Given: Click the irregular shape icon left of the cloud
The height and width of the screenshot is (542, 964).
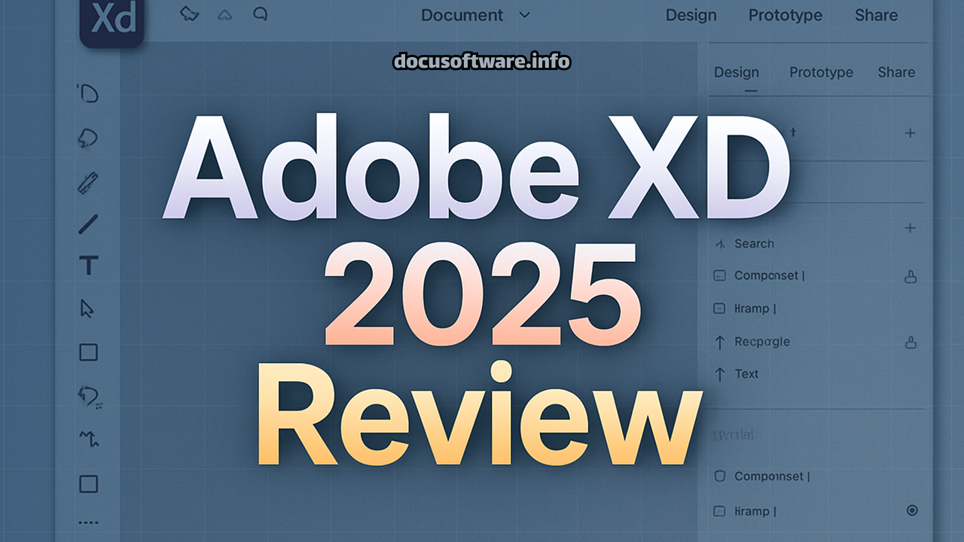Looking at the screenshot, I should [190, 14].
